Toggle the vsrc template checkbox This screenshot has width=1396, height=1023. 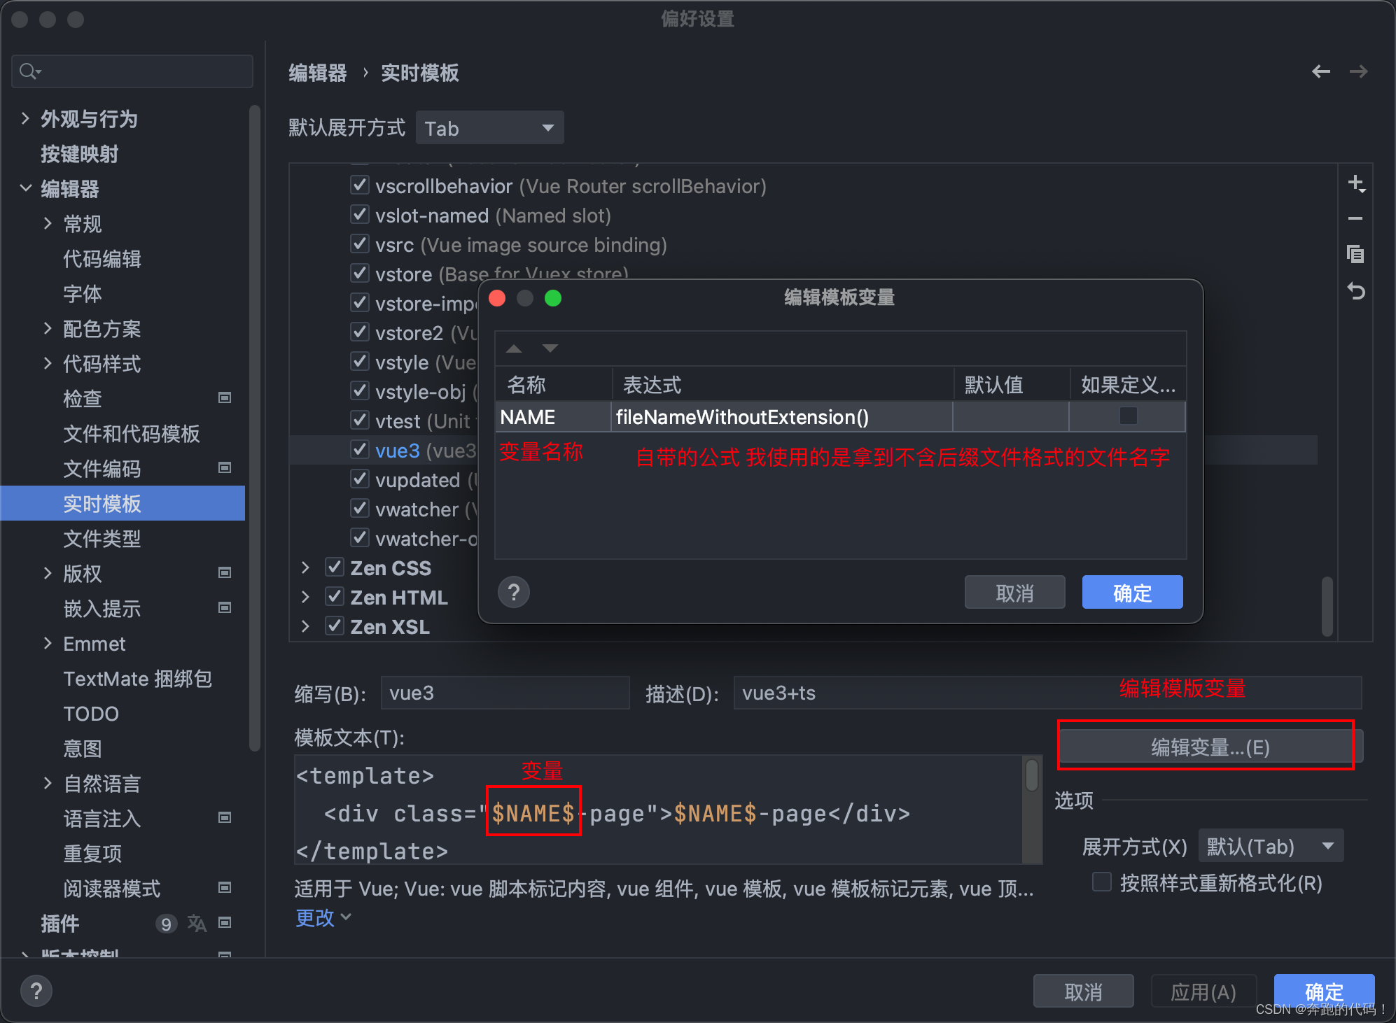pyautogui.click(x=360, y=244)
